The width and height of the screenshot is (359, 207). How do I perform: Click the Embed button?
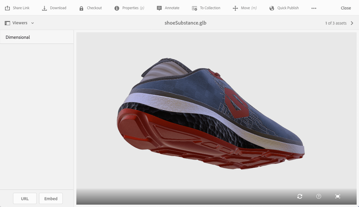tap(51, 198)
